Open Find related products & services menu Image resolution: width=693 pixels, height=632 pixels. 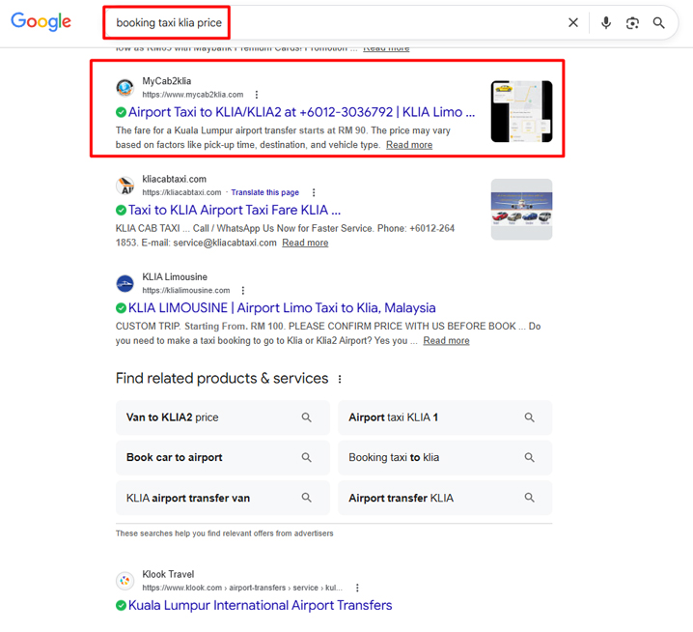pyautogui.click(x=340, y=379)
